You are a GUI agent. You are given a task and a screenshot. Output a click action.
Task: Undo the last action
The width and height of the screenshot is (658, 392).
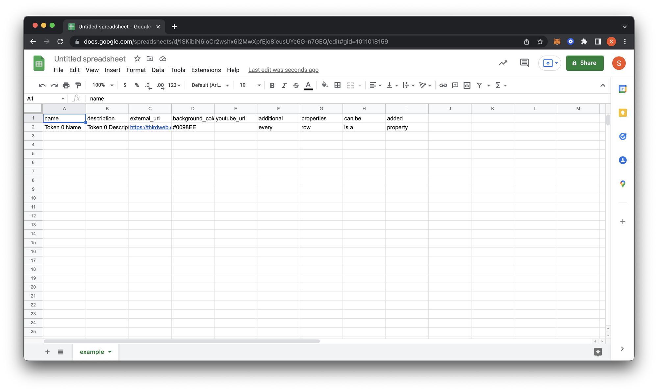pyautogui.click(x=42, y=85)
